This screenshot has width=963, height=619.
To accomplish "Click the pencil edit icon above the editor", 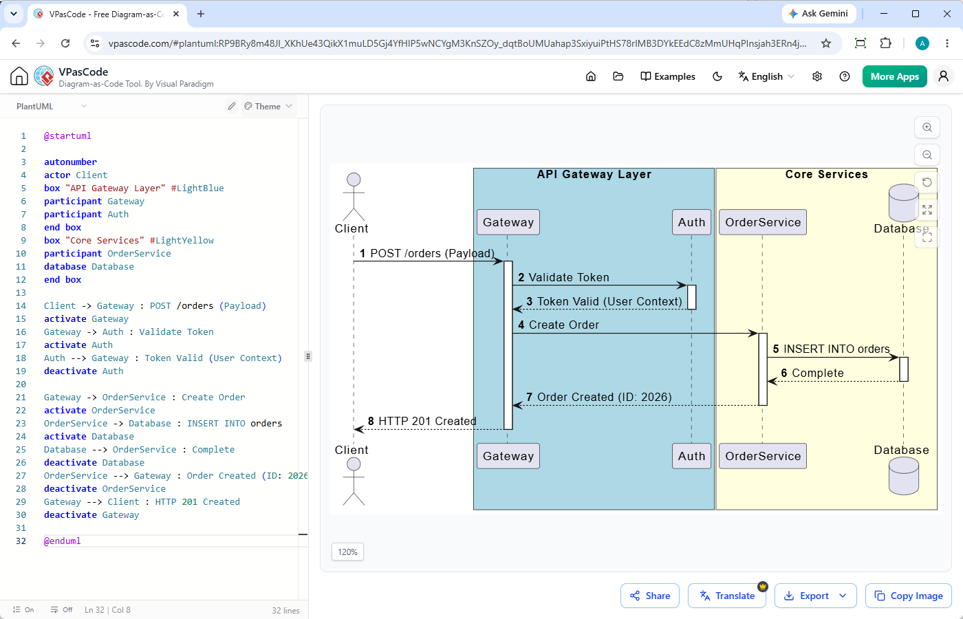I will [232, 106].
